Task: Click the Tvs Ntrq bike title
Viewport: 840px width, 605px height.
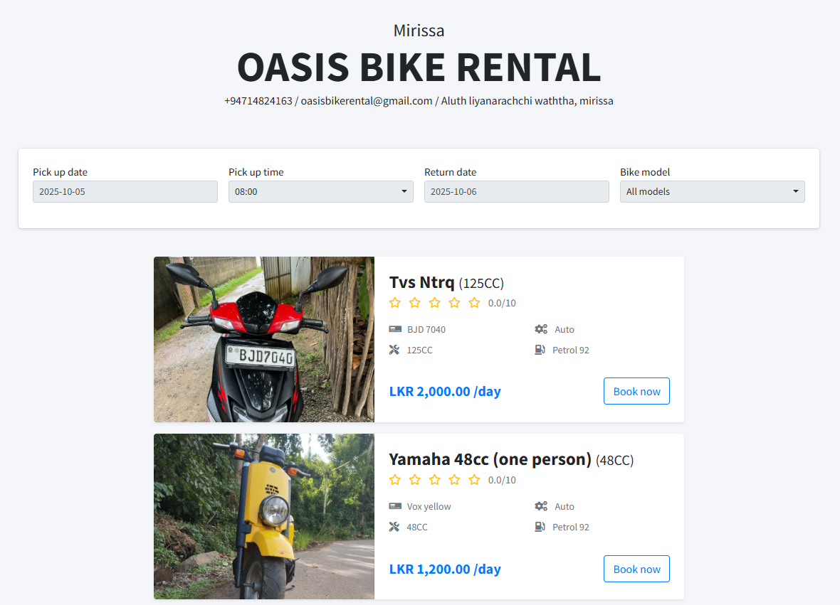Action: point(421,282)
